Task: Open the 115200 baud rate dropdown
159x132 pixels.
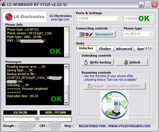Action: [151, 18]
